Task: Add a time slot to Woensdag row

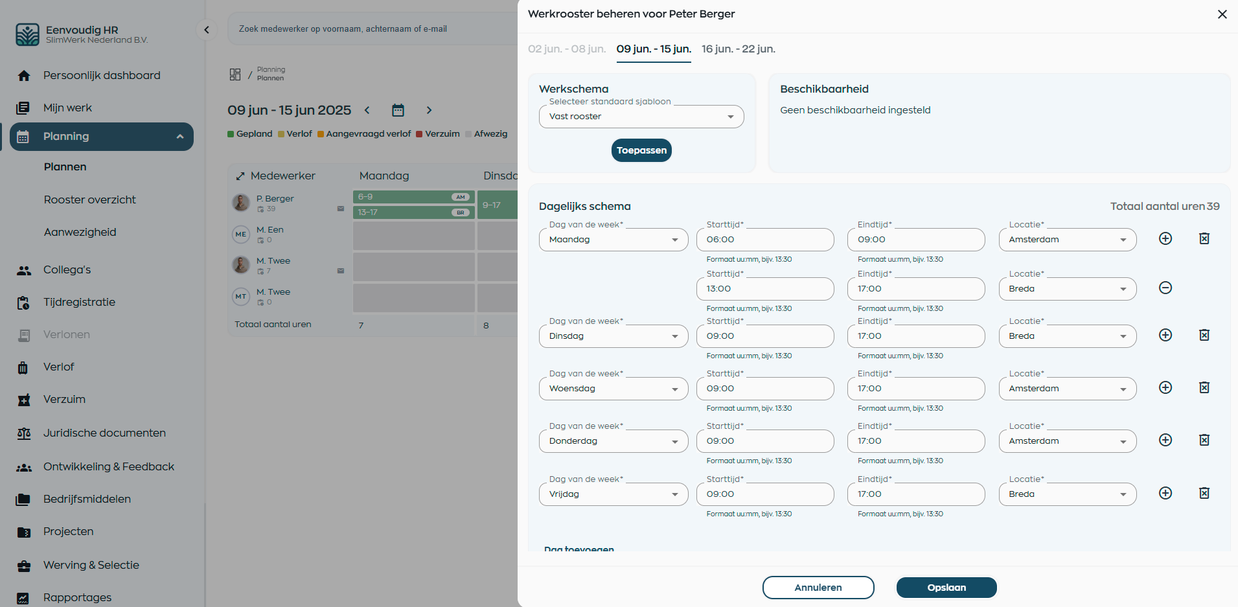Action: [x=1165, y=388]
